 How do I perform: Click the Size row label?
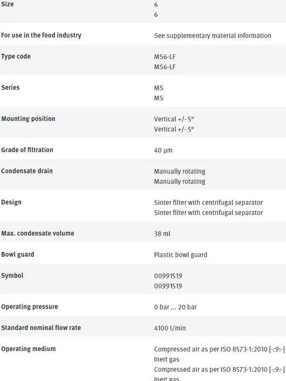(x=8, y=4)
